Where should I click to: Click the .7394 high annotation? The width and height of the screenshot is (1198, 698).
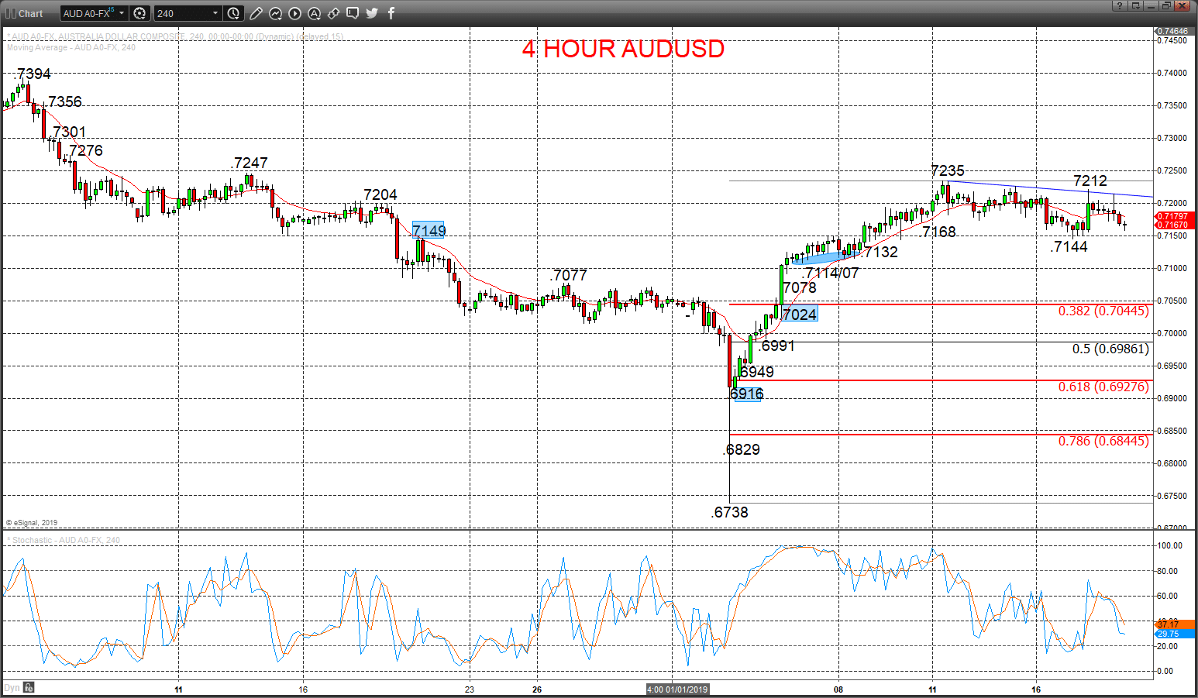[32, 74]
